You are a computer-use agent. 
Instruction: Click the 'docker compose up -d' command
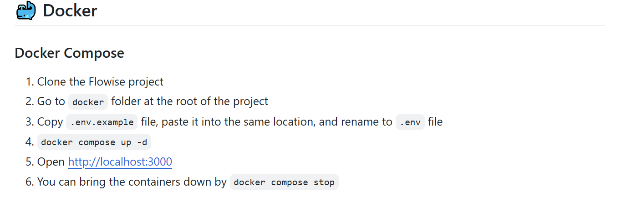[x=94, y=142]
